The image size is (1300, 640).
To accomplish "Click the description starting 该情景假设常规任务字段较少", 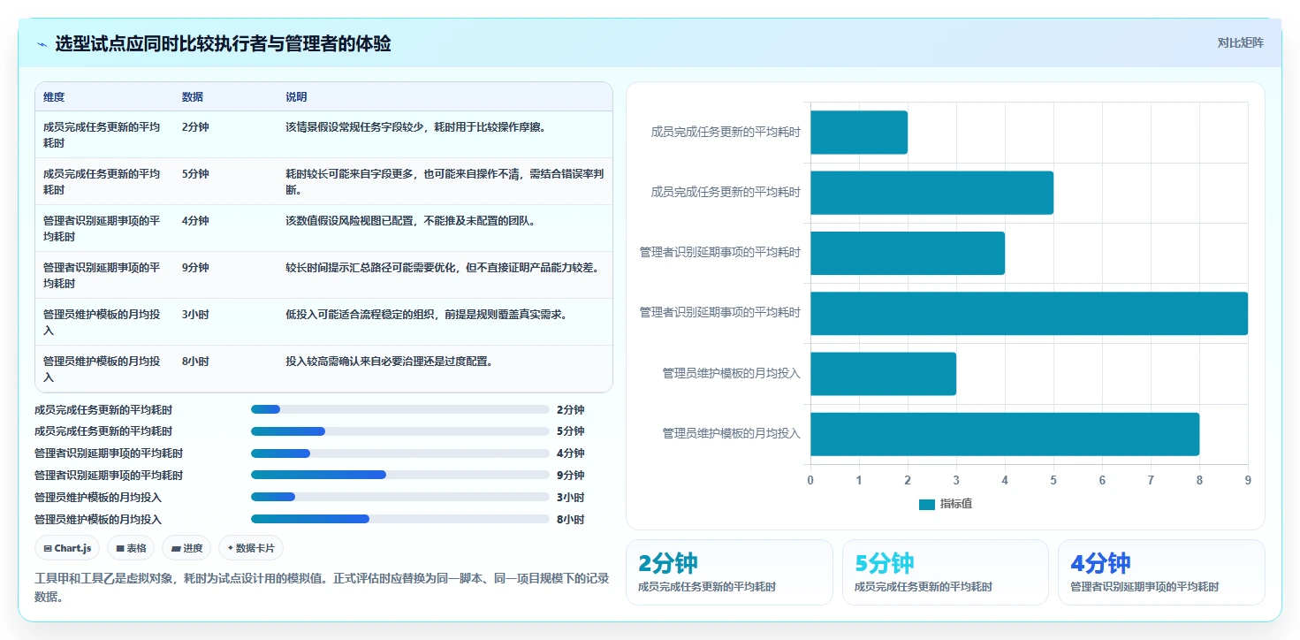I will [415, 127].
